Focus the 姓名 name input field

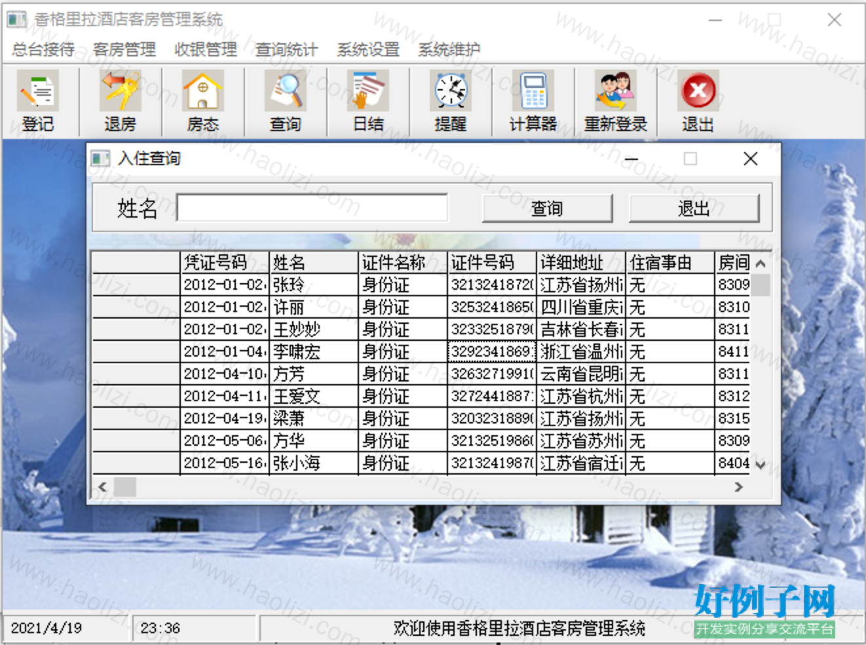pos(312,208)
